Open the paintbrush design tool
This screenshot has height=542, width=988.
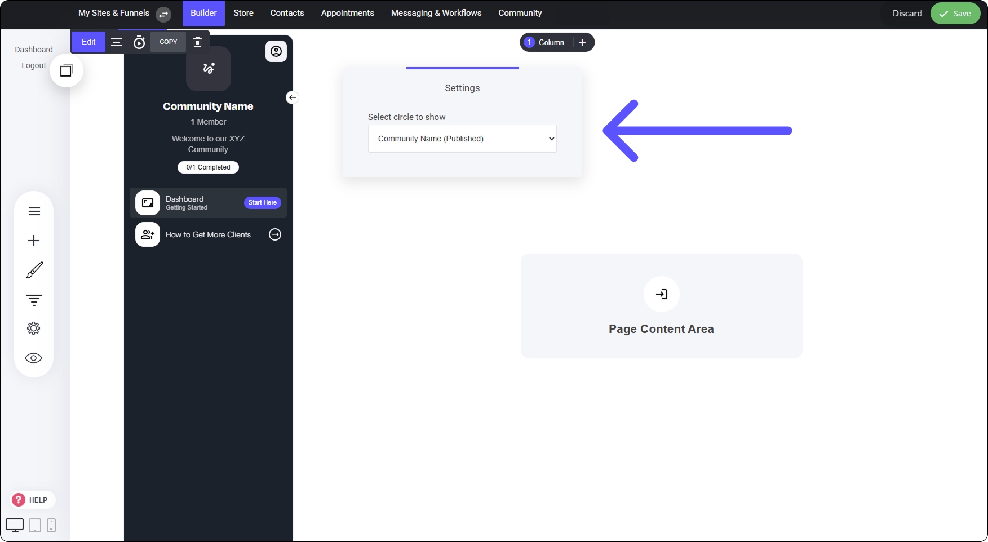point(34,270)
